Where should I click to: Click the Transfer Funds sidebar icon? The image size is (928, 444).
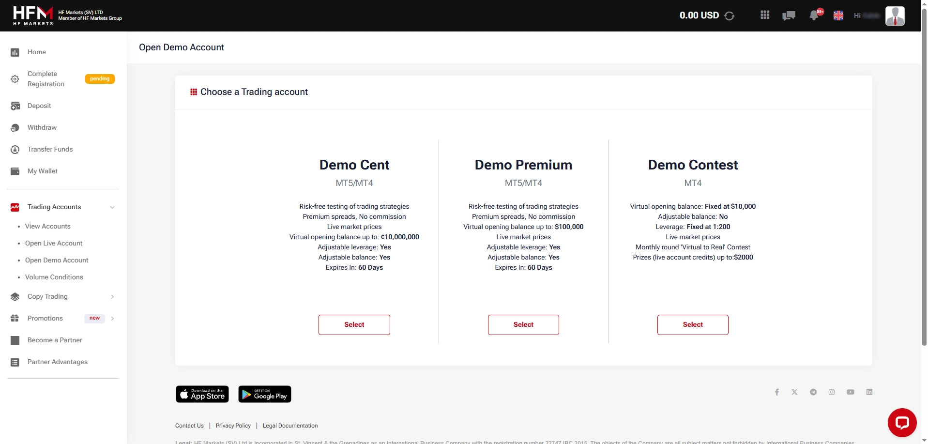pos(15,149)
